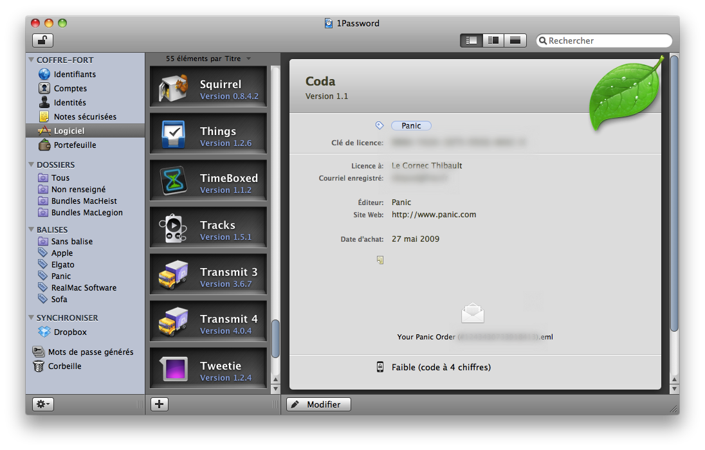Open the sort by Titre dropdown
This screenshot has height=450, width=705.
pos(208,59)
